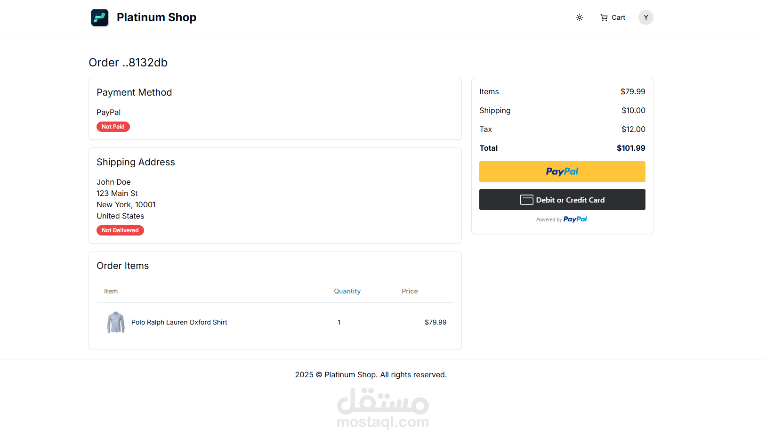Screen dimensions: 766x439
Task: Open the user avatar menu Y
Action: click(646, 17)
